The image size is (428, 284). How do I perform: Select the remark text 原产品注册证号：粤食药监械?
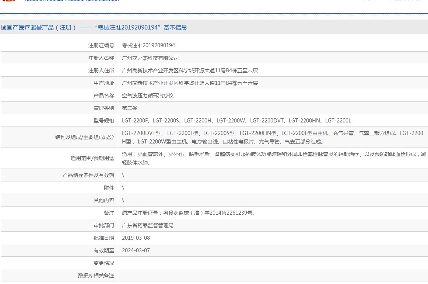pos(189,213)
